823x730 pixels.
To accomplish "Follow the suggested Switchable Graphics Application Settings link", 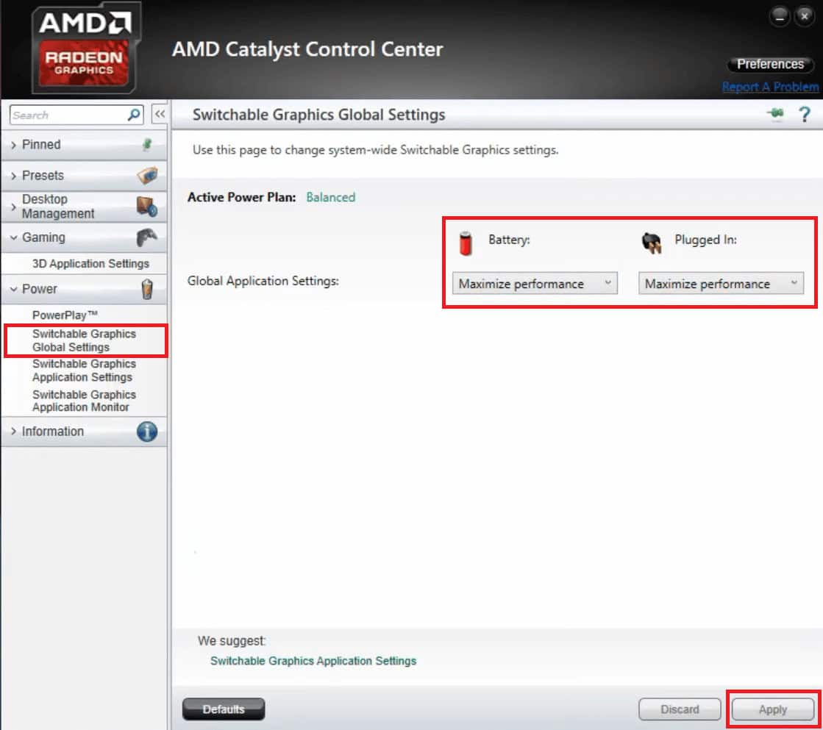I will pos(313,661).
